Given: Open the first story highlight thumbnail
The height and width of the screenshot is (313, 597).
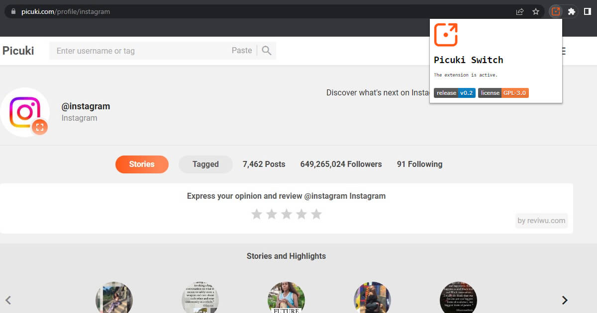Looking at the screenshot, I should pyautogui.click(x=114, y=299).
